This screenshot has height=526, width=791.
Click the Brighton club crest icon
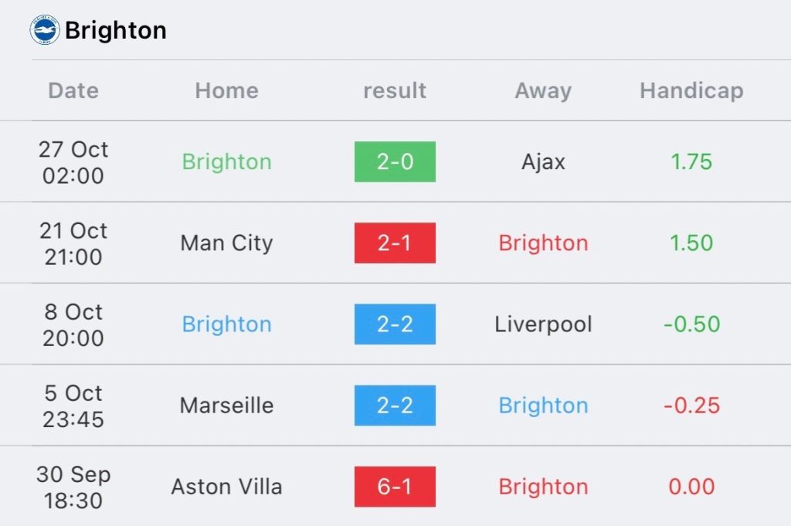tap(45, 30)
